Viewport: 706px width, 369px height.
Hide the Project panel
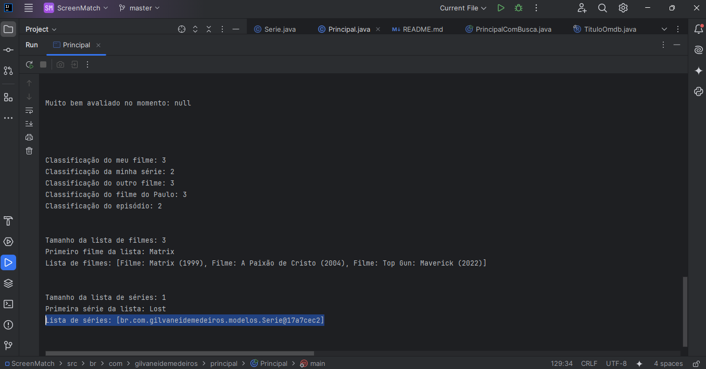click(236, 29)
